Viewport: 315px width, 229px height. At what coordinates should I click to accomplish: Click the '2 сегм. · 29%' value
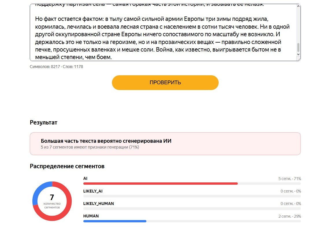(290, 216)
